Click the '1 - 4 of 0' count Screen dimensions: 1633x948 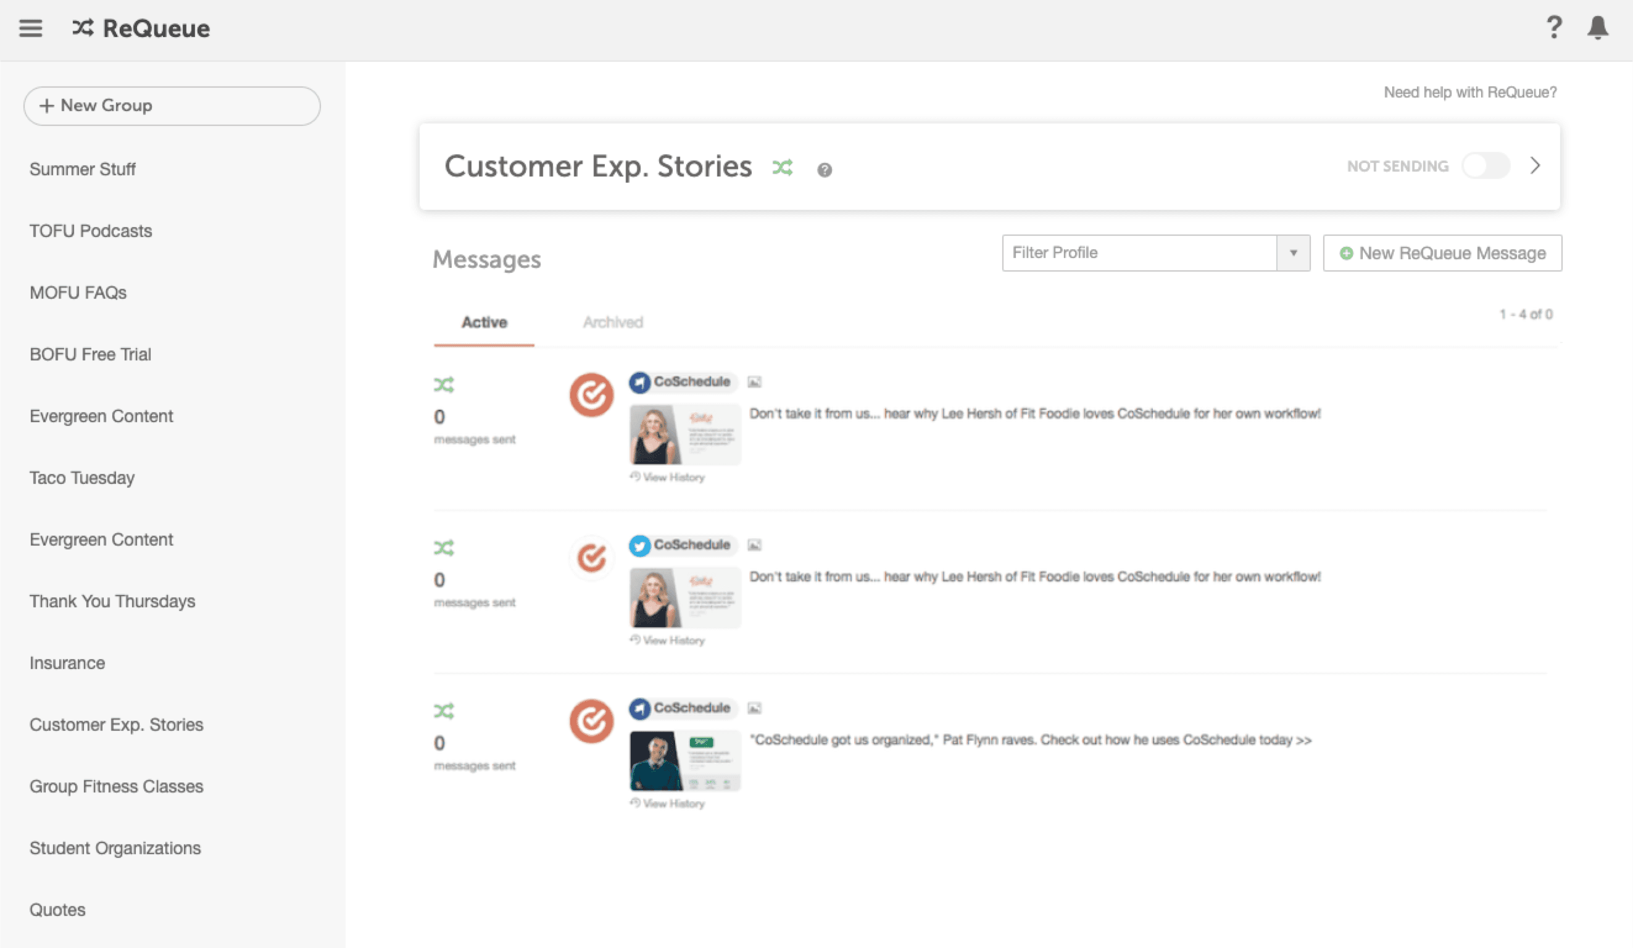pos(1526,314)
